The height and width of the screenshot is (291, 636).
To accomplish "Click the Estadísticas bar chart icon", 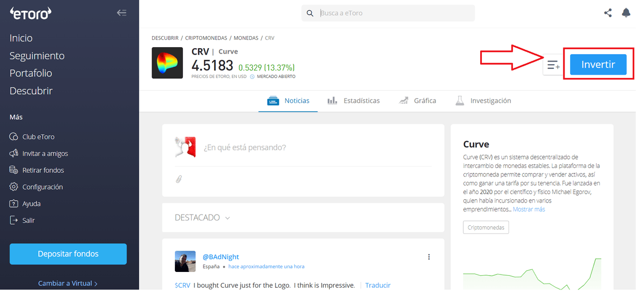I will 332,101.
